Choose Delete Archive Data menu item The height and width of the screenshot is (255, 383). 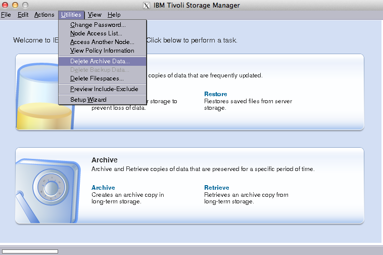100,61
